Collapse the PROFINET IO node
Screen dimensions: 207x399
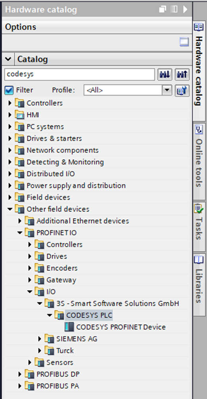[20, 232]
